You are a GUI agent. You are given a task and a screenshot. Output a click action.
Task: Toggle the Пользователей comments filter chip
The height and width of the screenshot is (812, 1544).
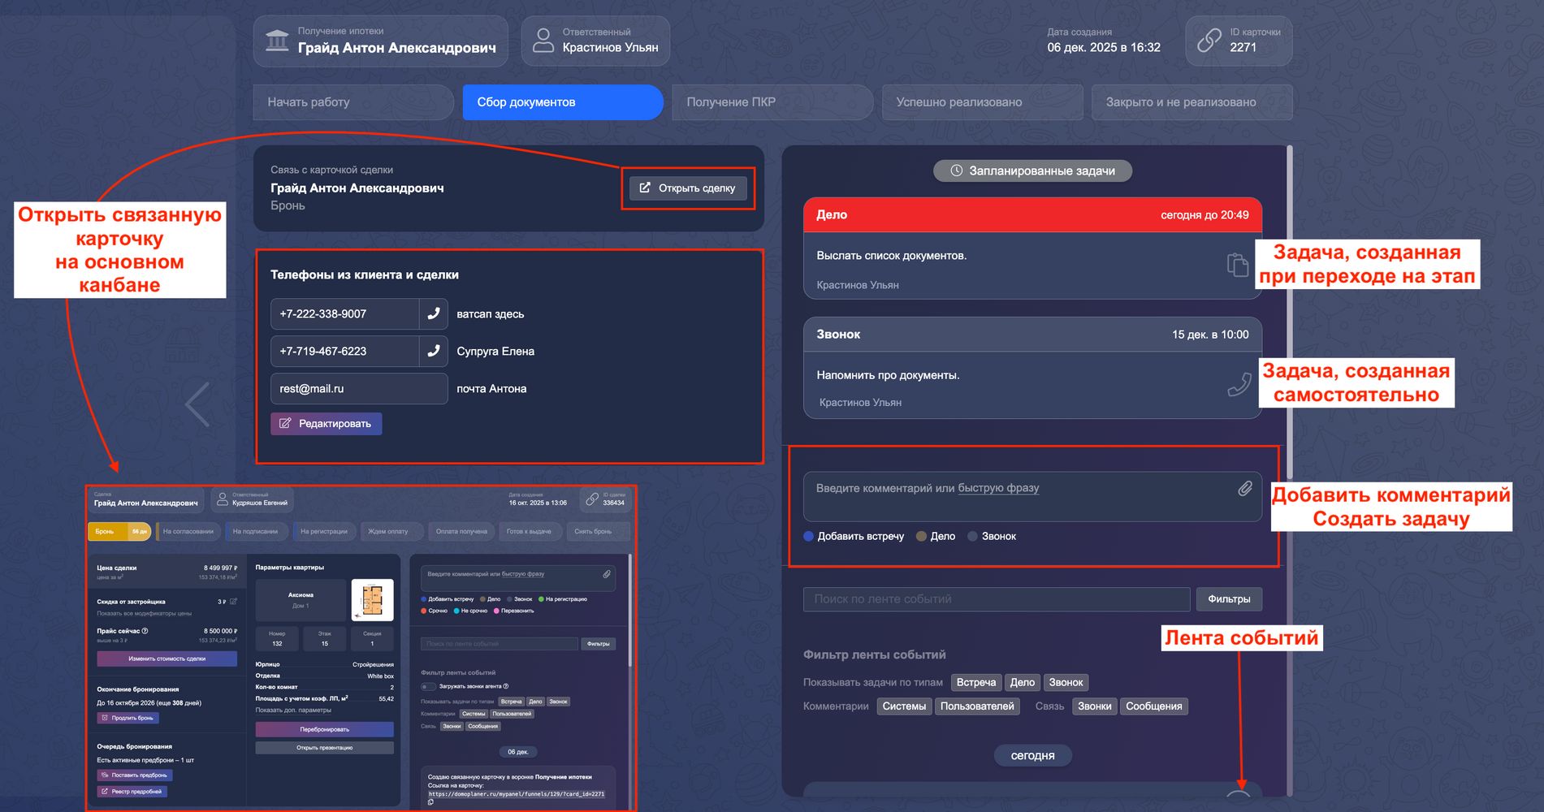977,706
